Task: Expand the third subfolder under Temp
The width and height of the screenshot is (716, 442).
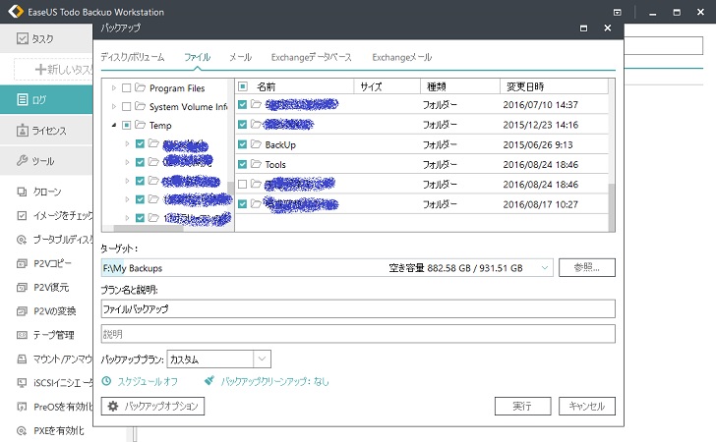Action: pyautogui.click(x=127, y=181)
